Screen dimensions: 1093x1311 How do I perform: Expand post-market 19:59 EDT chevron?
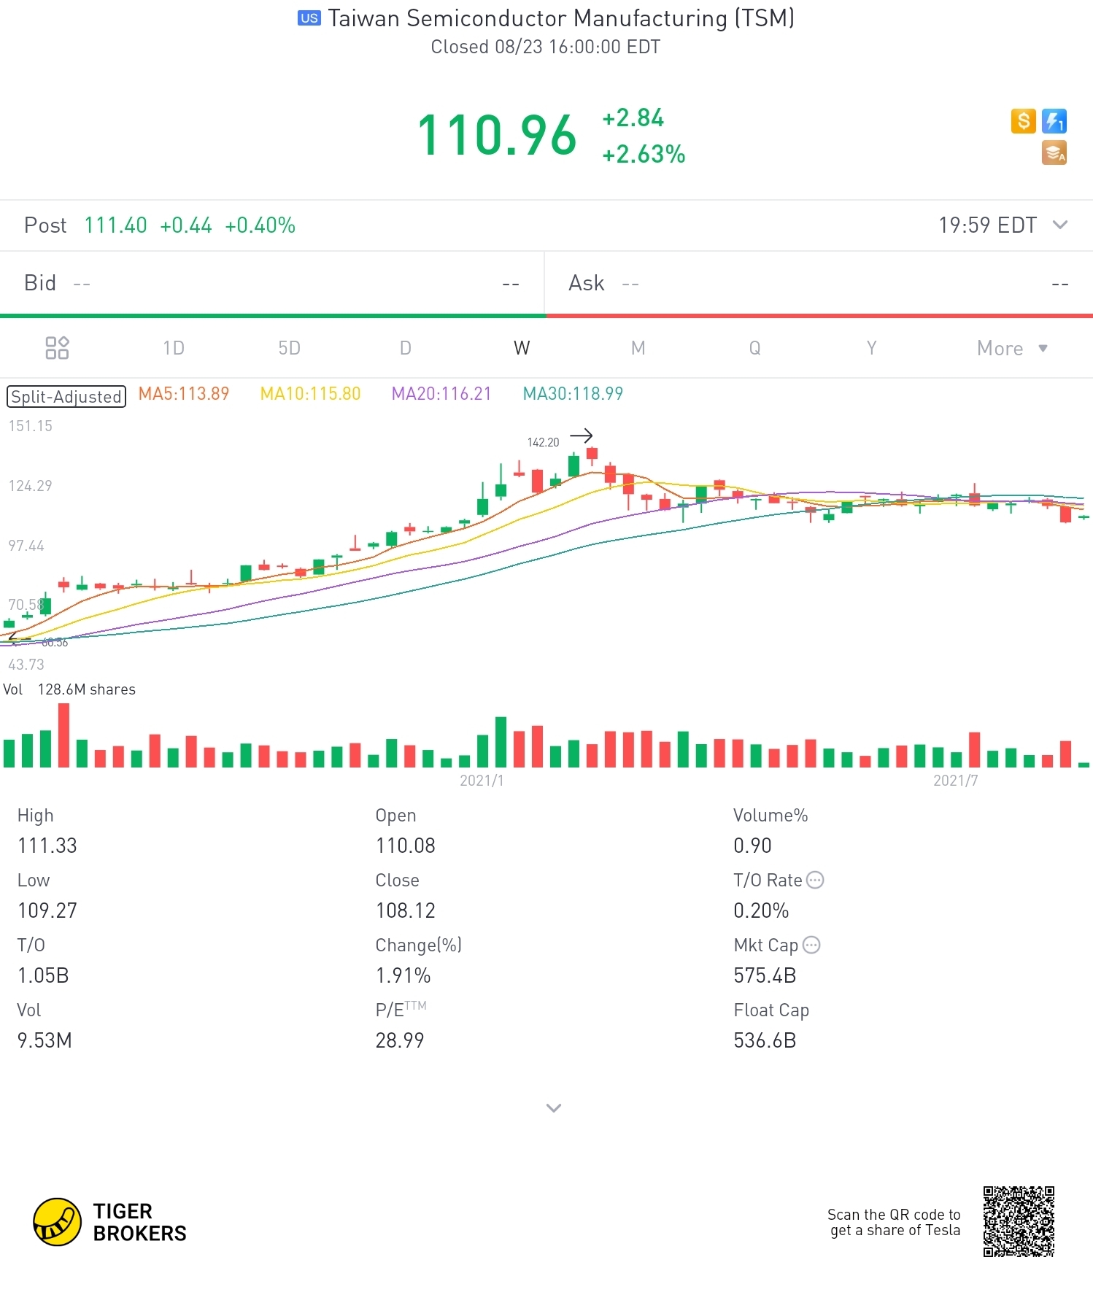pos(1060,225)
